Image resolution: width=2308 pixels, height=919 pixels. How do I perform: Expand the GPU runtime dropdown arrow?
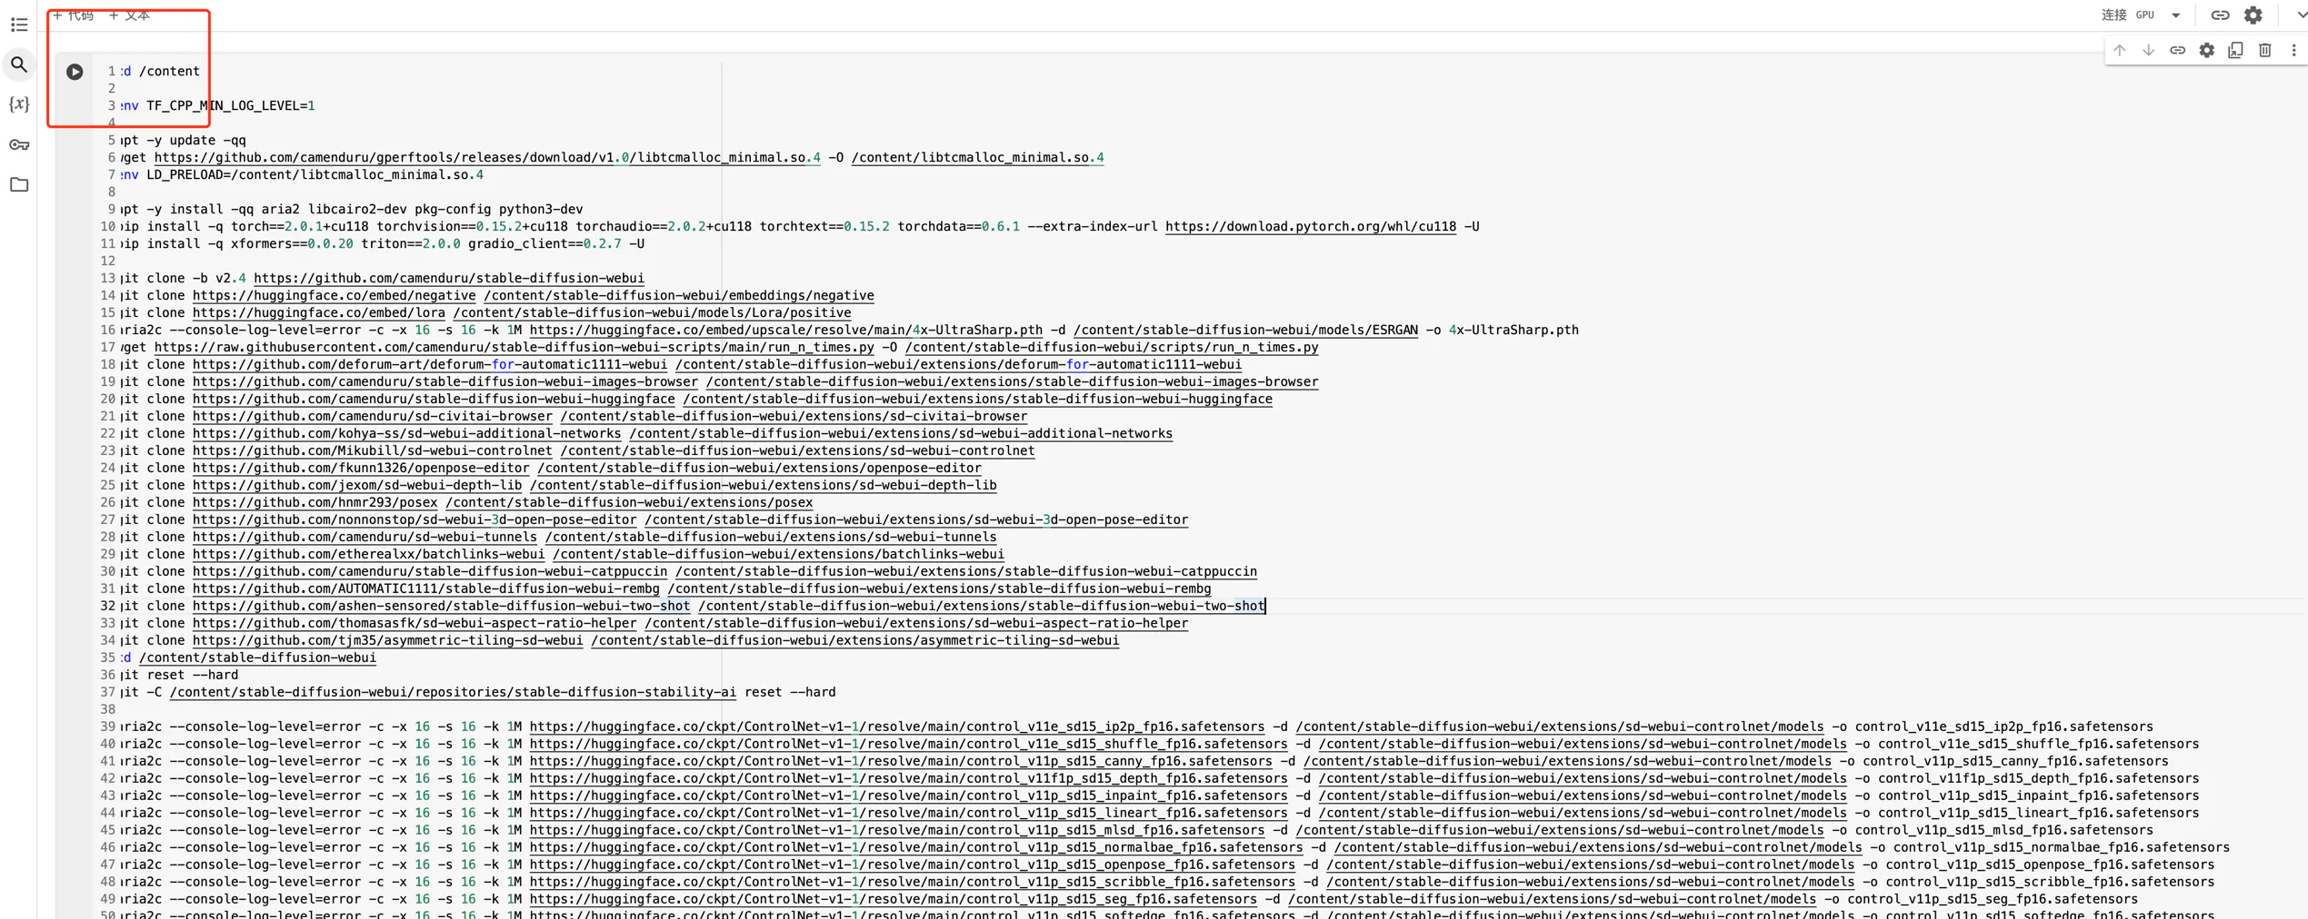[x=2176, y=15]
